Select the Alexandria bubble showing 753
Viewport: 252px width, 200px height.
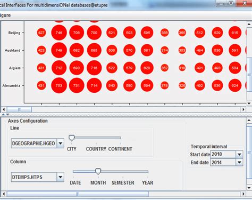pyautogui.click(x=59, y=85)
